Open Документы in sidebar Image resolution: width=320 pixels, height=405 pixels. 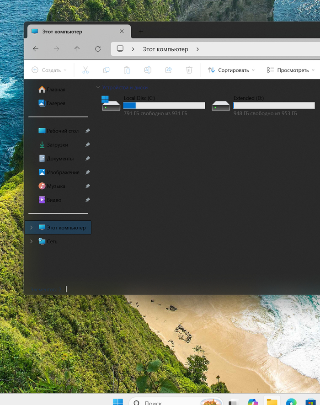coord(56,158)
